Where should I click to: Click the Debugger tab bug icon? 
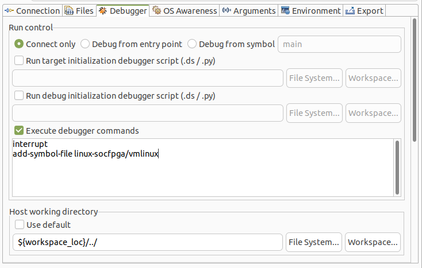click(102, 10)
